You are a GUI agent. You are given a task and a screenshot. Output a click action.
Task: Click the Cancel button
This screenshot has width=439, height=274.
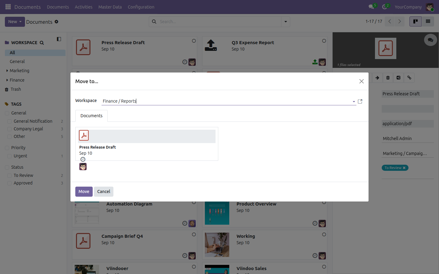(x=104, y=191)
